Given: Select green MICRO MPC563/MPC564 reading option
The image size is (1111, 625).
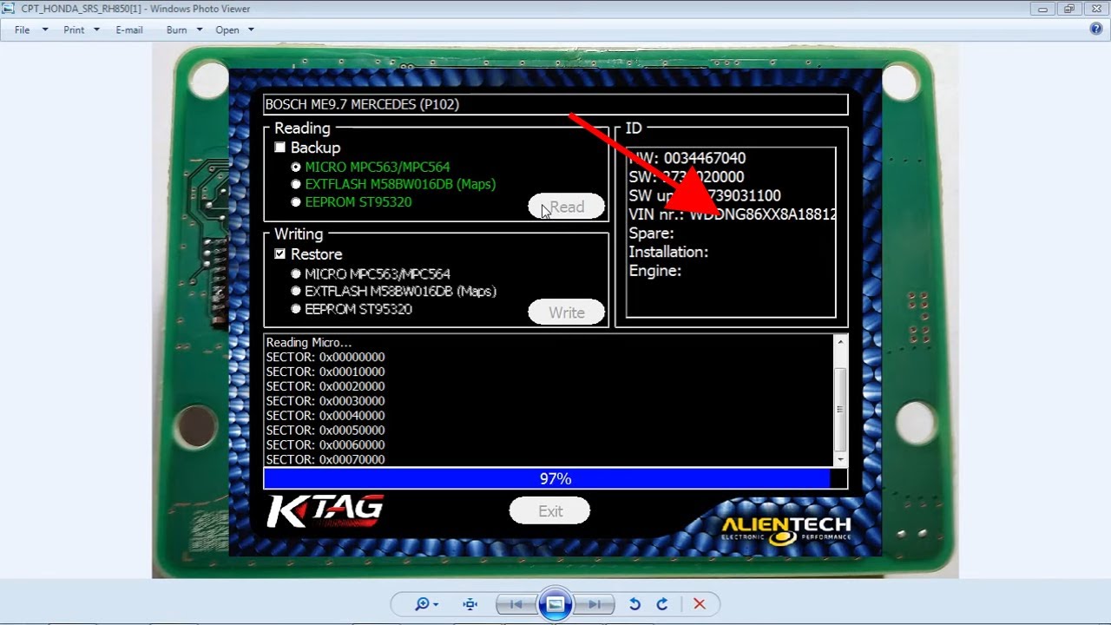Looking at the screenshot, I should click(296, 167).
